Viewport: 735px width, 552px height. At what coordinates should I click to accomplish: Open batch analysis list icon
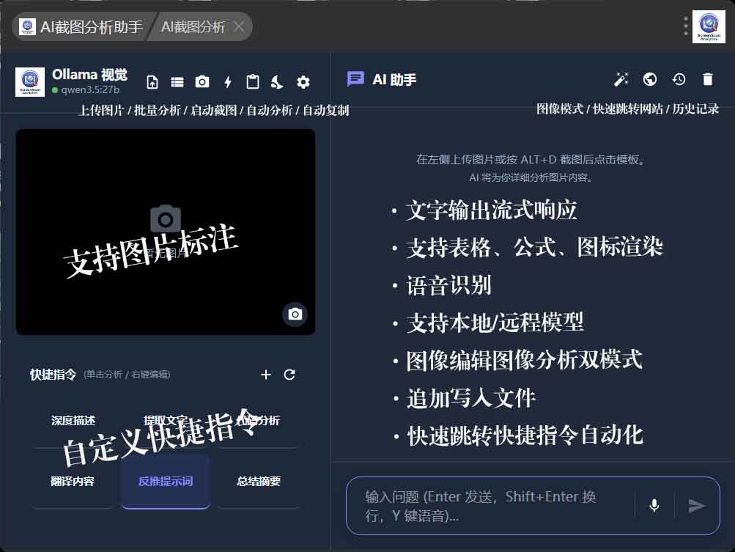(x=177, y=82)
